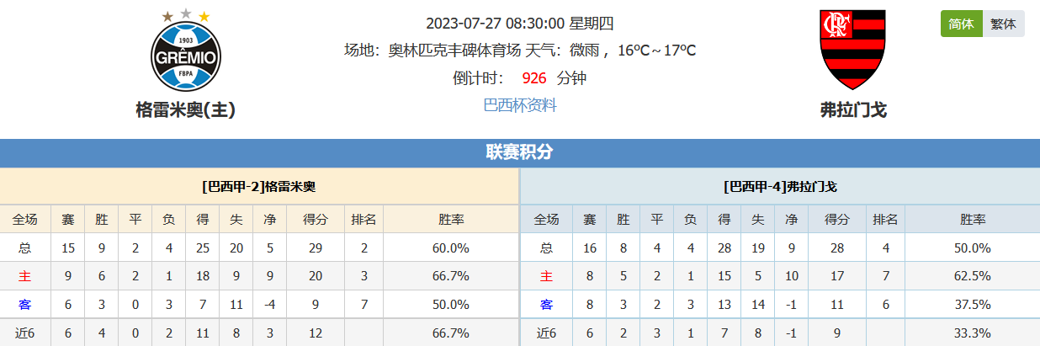Viewport: 1040px width, 346px height.
Task: Click the Grêmio team crest logo
Action: coord(185,51)
